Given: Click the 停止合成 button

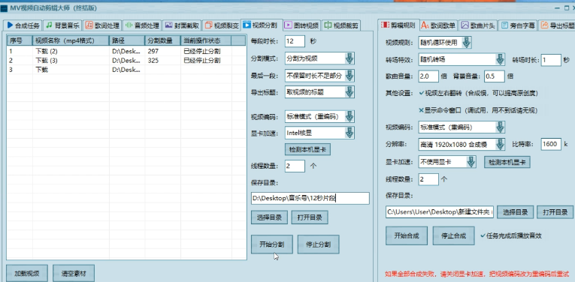Looking at the screenshot, I should (x=454, y=235).
